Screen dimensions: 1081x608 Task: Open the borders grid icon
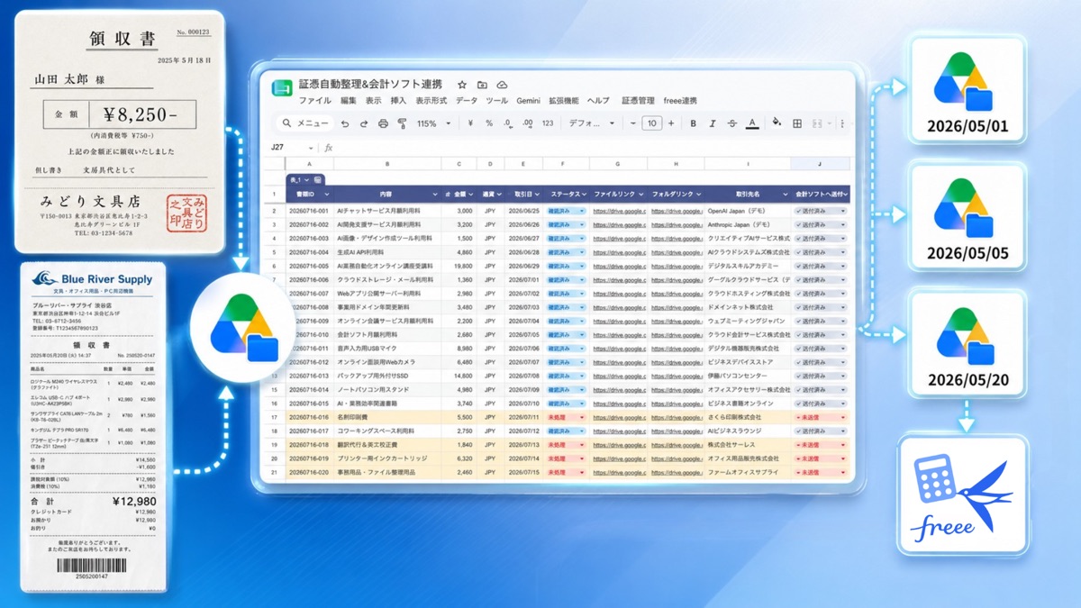coord(797,123)
